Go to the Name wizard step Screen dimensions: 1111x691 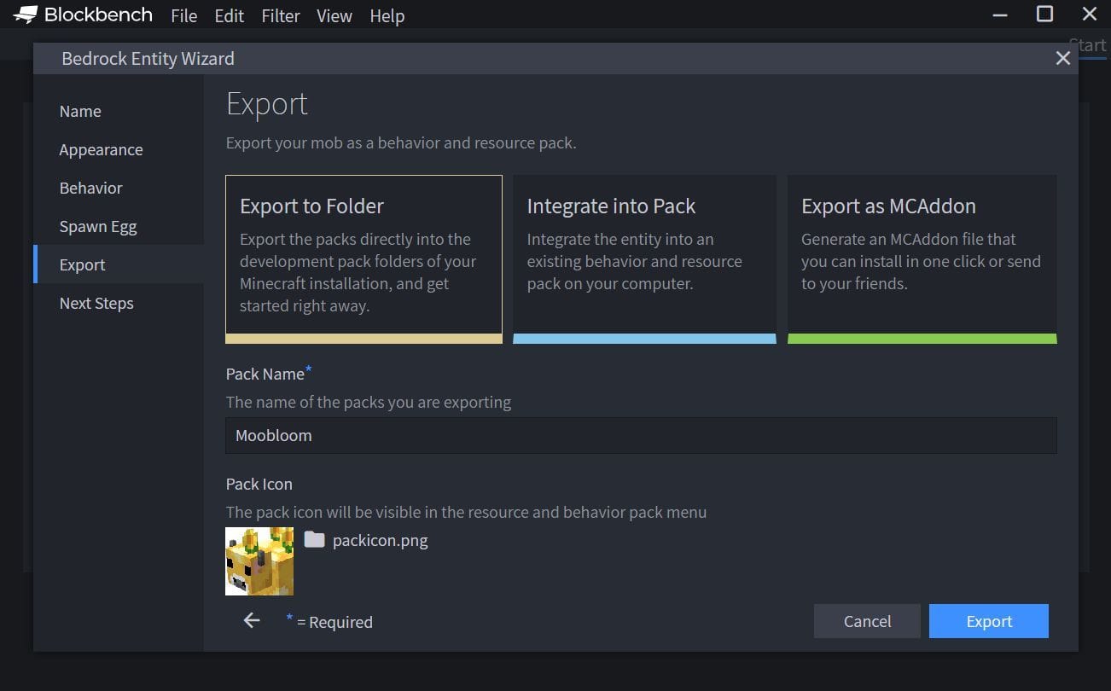(79, 111)
